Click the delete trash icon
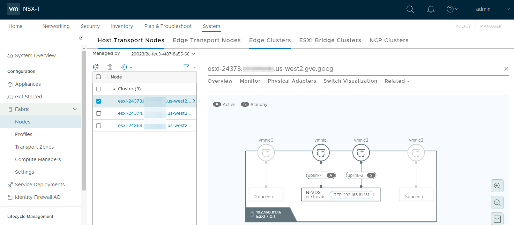 coord(110,67)
